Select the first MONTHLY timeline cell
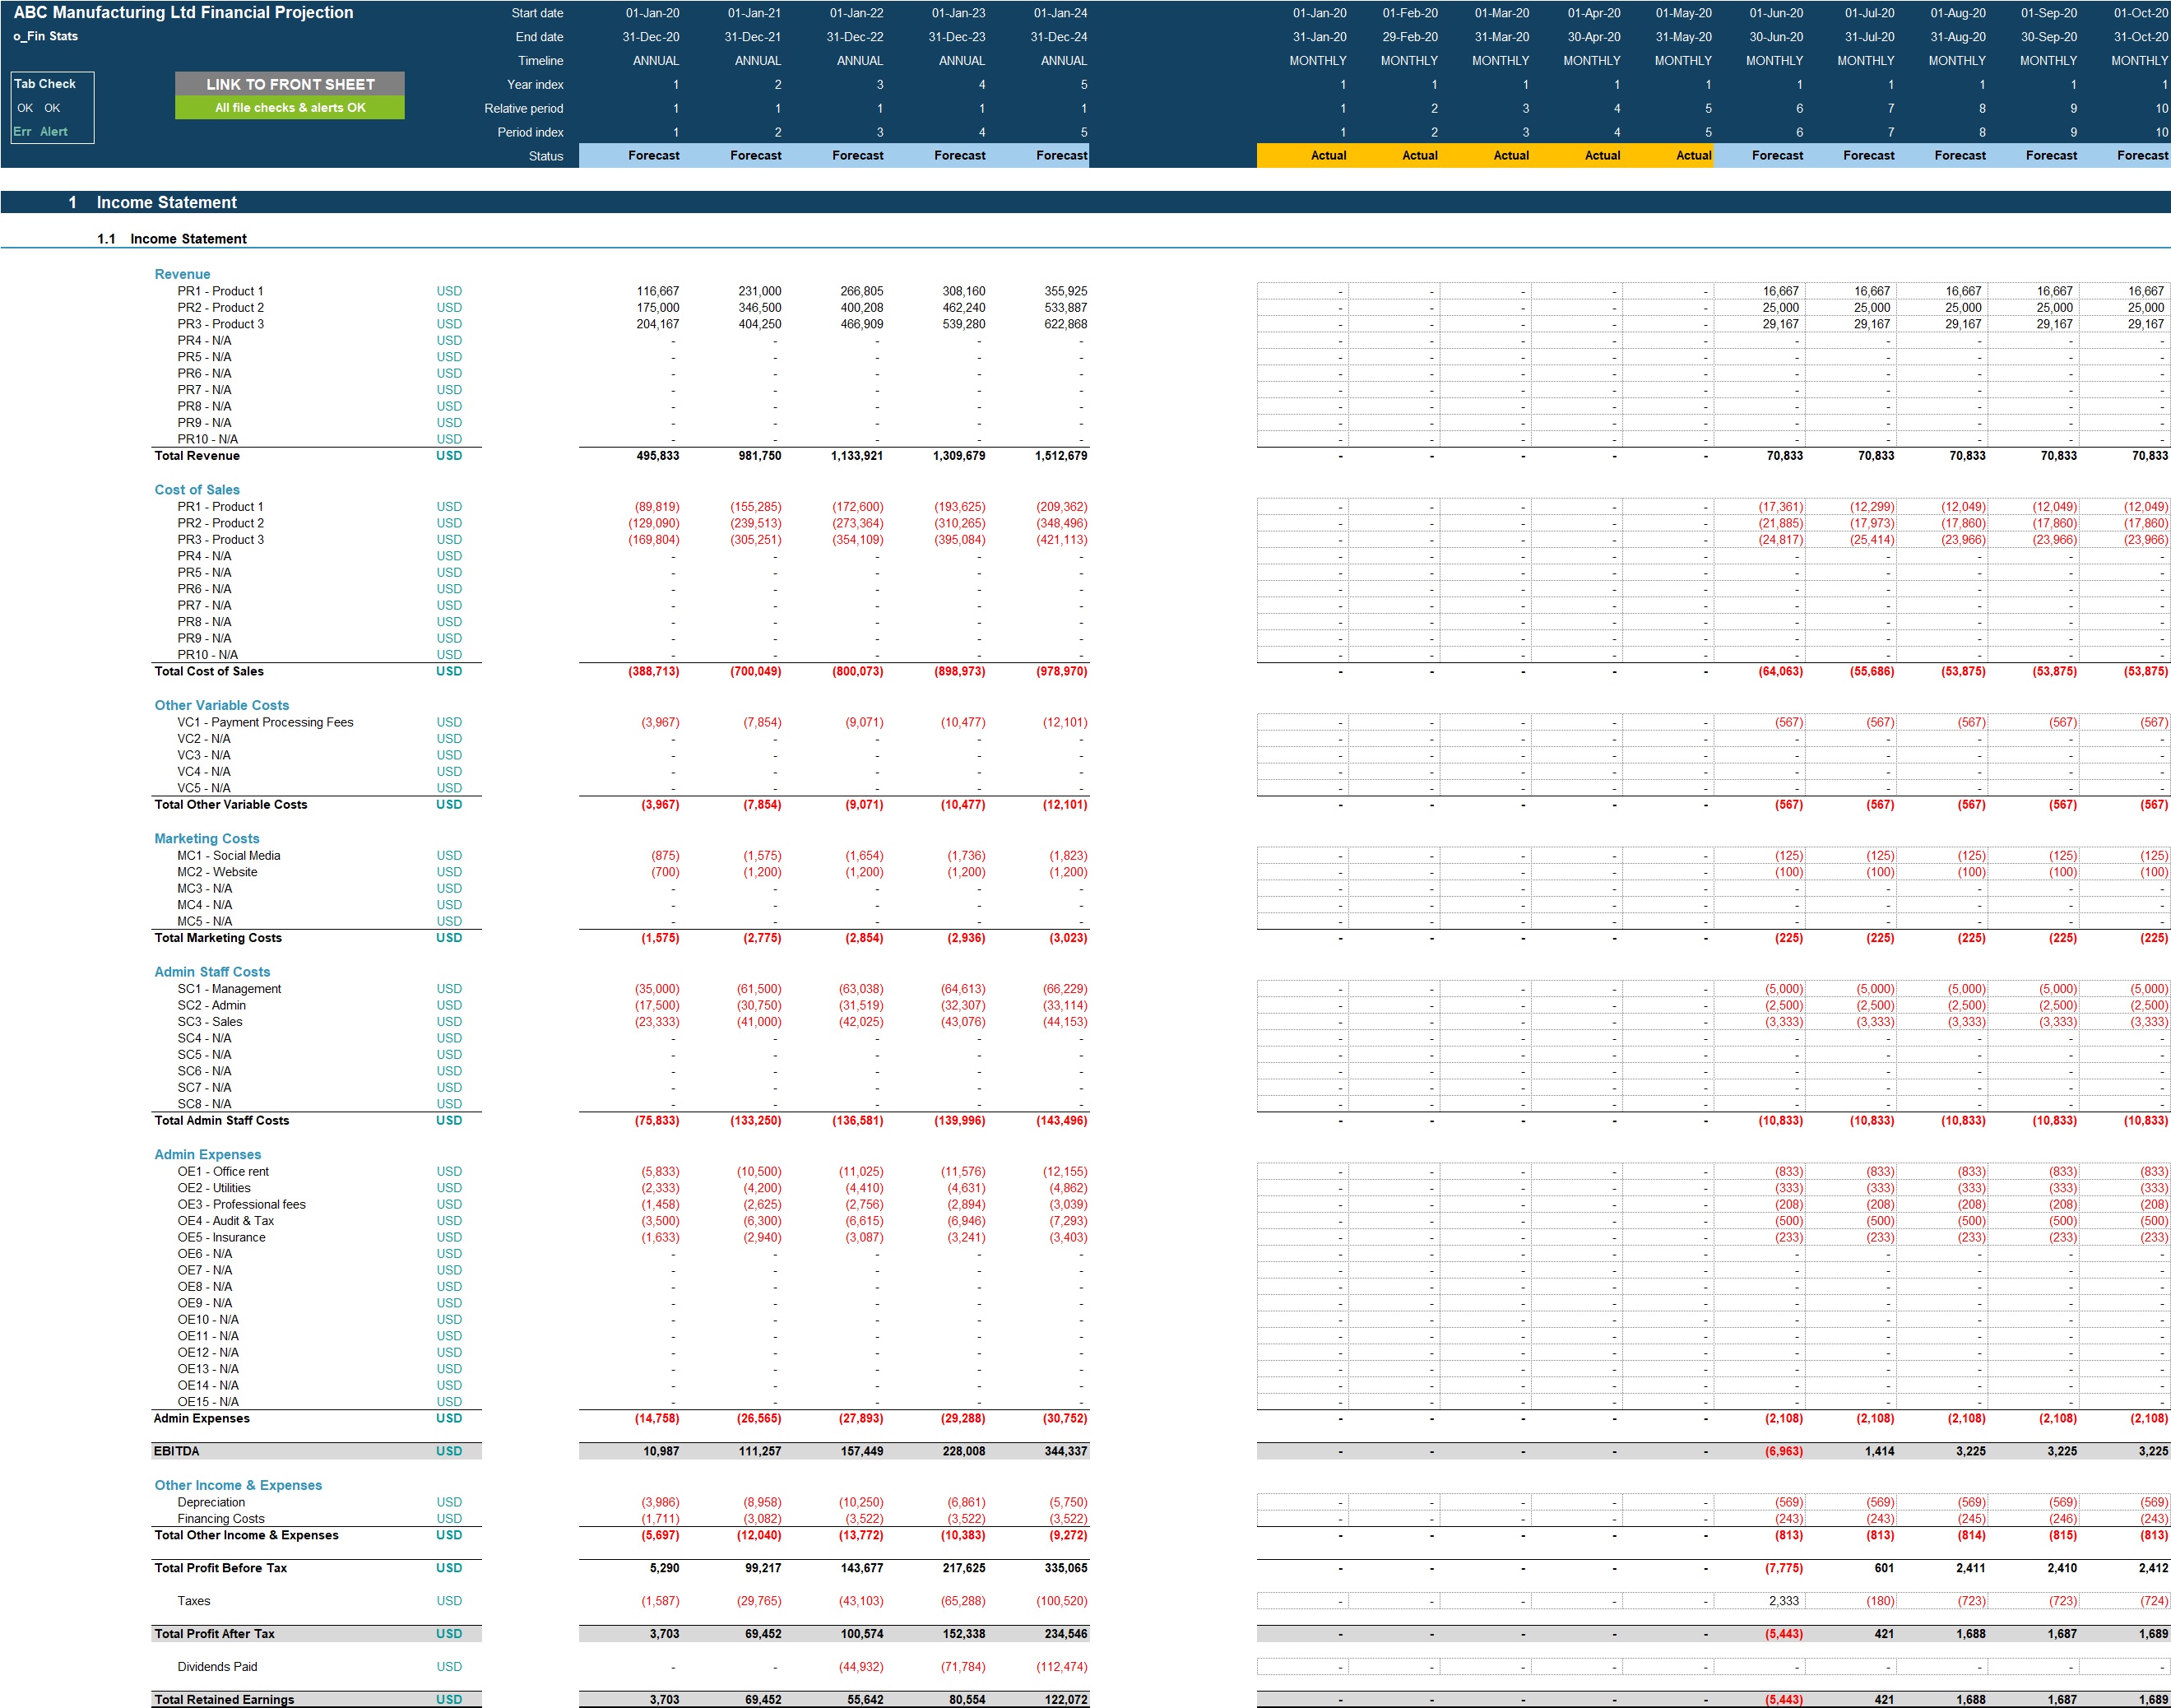The image size is (2171, 1708). pos(1318,60)
